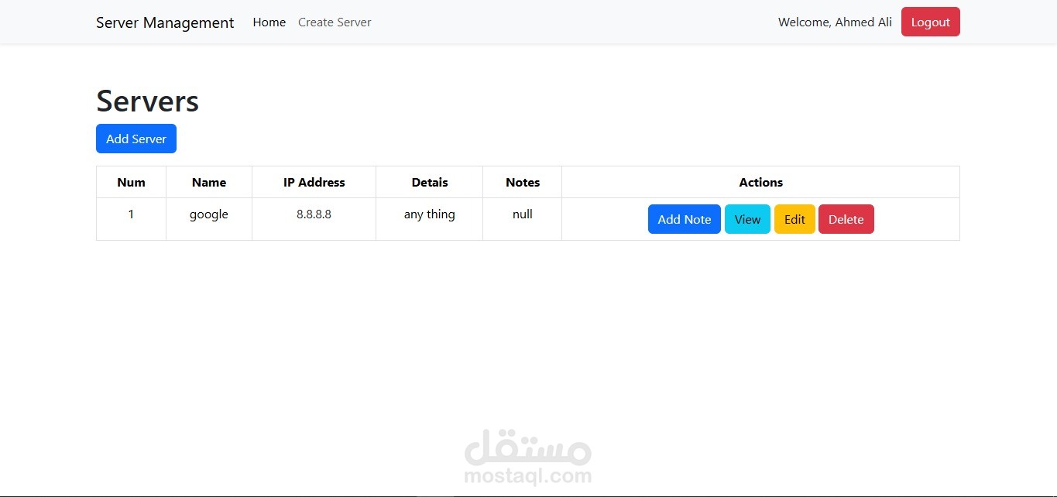Click the Welcome, Ahmed Ali text

[x=835, y=22]
